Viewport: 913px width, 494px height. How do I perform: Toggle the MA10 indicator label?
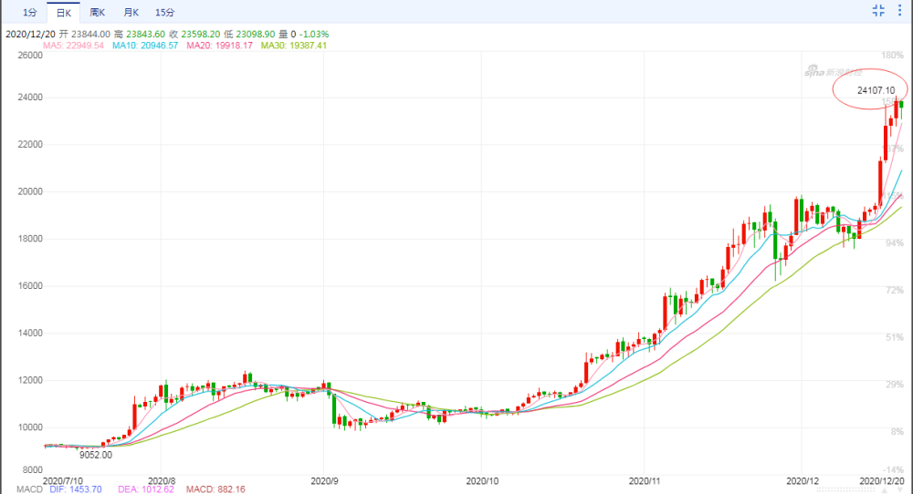pyautogui.click(x=145, y=46)
